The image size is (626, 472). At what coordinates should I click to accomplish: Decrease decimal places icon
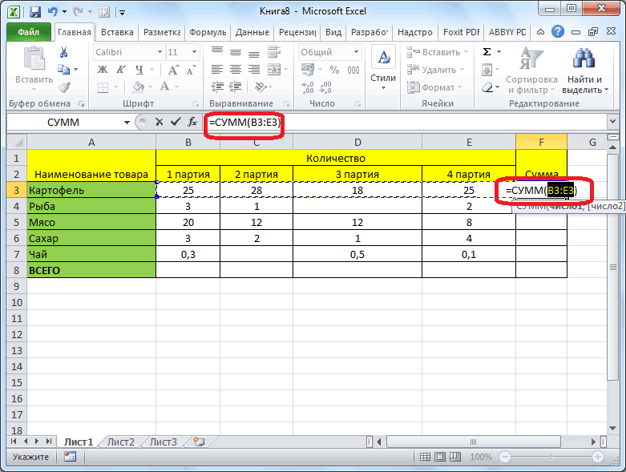325,87
